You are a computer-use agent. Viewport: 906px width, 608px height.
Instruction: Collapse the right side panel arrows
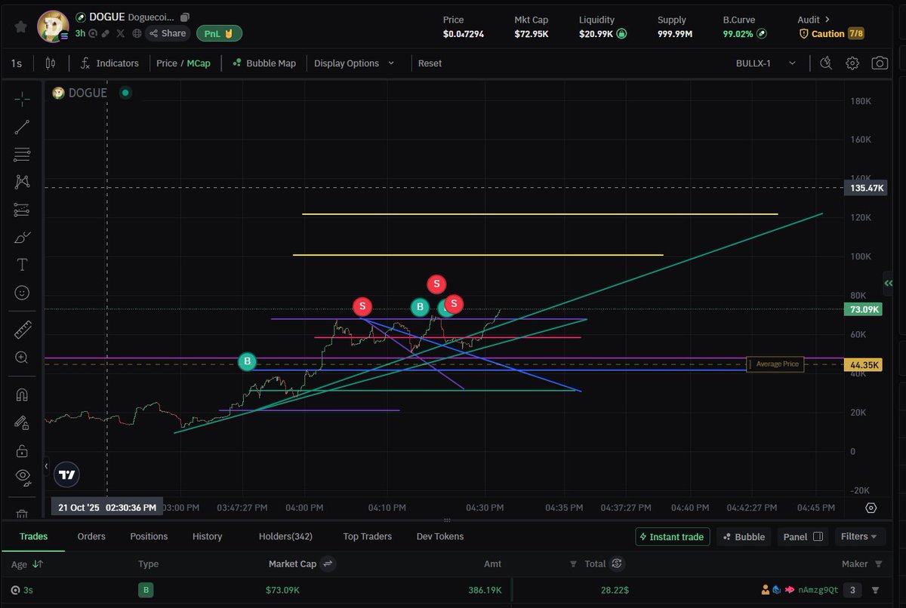pyautogui.click(x=888, y=283)
